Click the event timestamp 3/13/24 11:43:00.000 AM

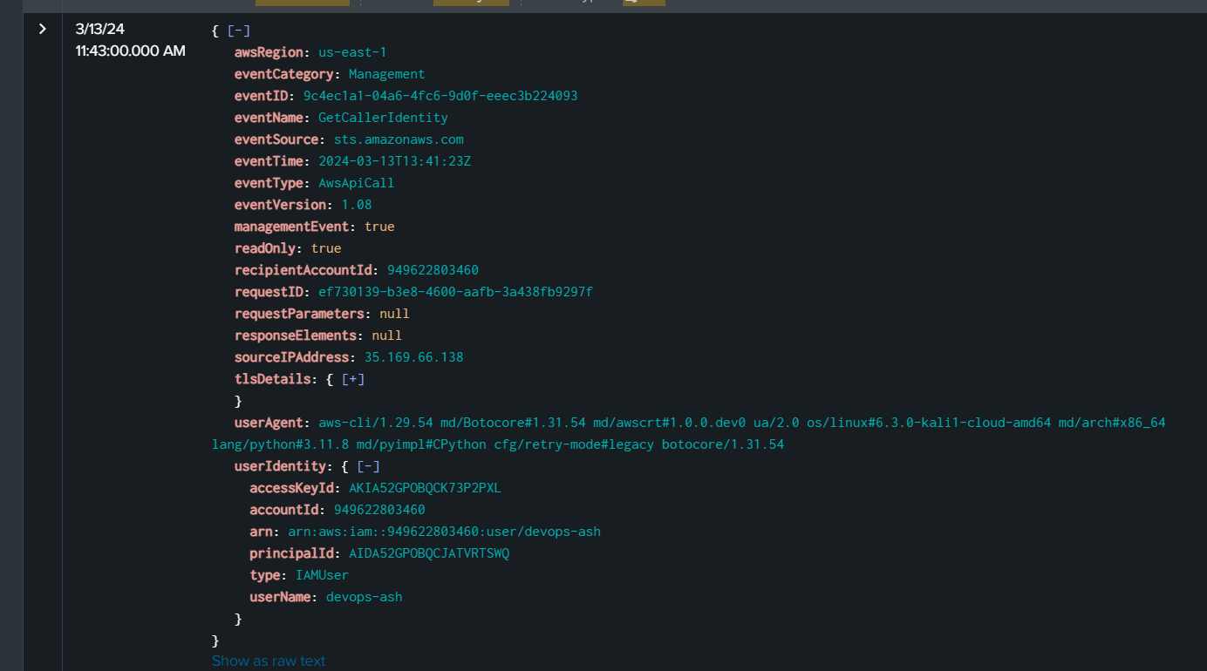(130, 40)
